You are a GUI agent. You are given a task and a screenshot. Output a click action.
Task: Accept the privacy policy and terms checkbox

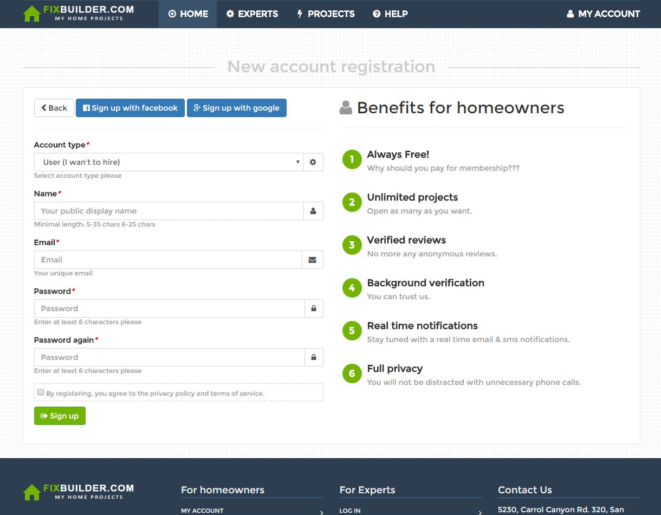[x=41, y=391]
